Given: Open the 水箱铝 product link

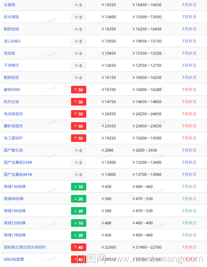Looking at the screenshot, I should [9, 5].
